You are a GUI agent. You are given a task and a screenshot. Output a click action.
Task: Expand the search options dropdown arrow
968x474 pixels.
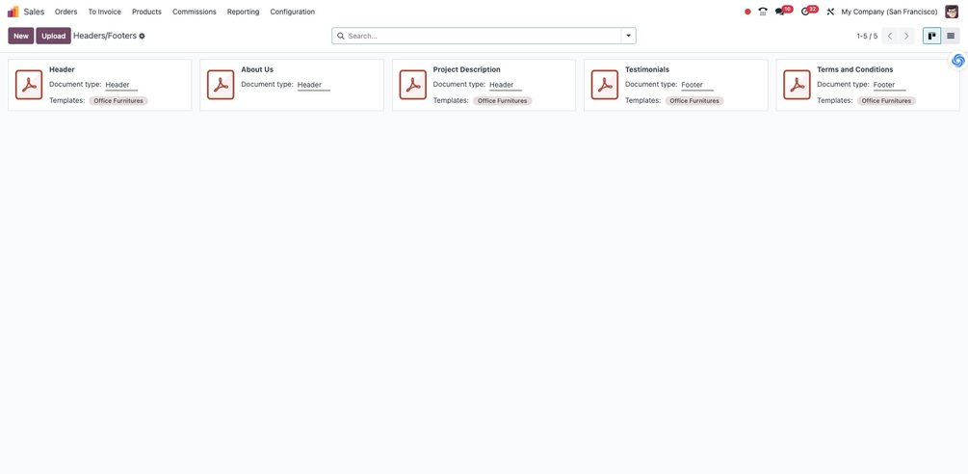(x=628, y=36)
